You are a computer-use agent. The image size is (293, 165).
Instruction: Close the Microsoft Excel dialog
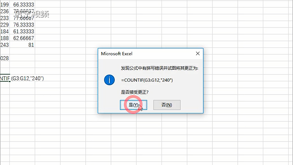coord(198,53)
